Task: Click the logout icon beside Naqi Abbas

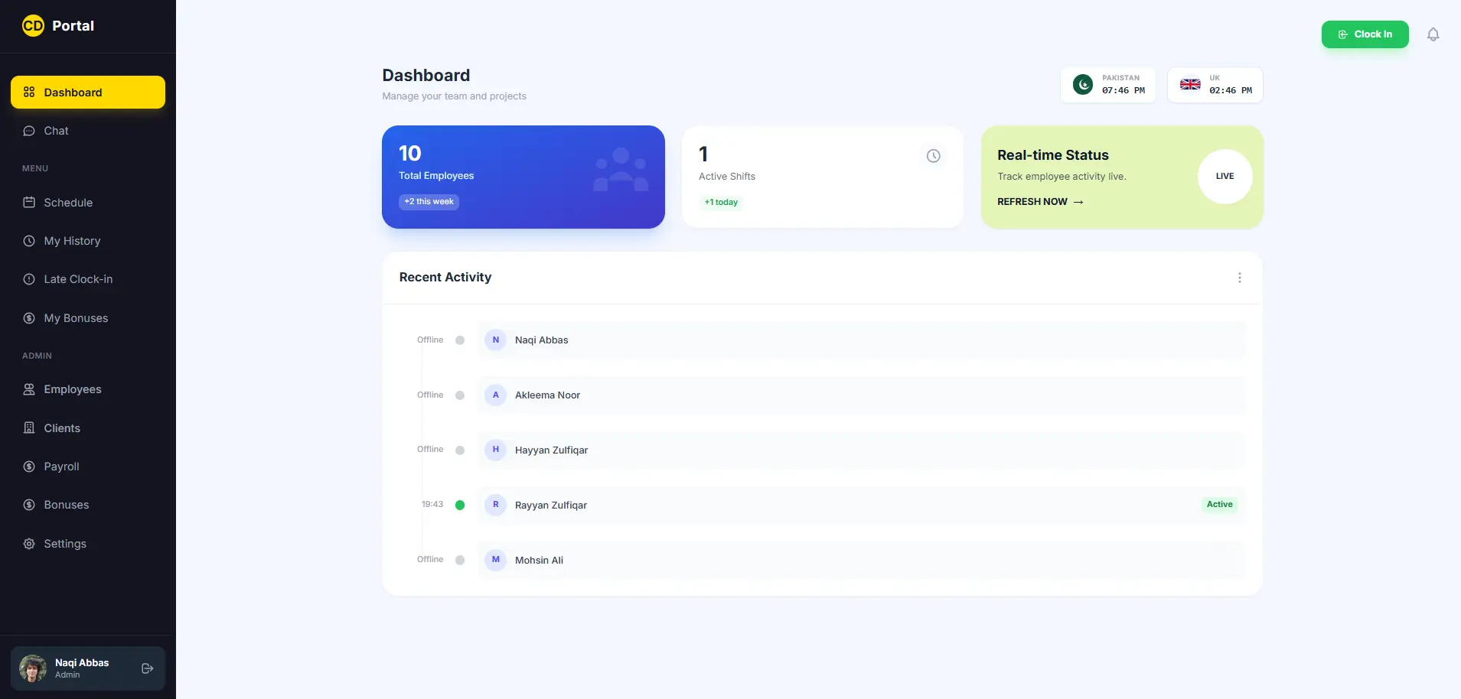Action: point(146,668)
